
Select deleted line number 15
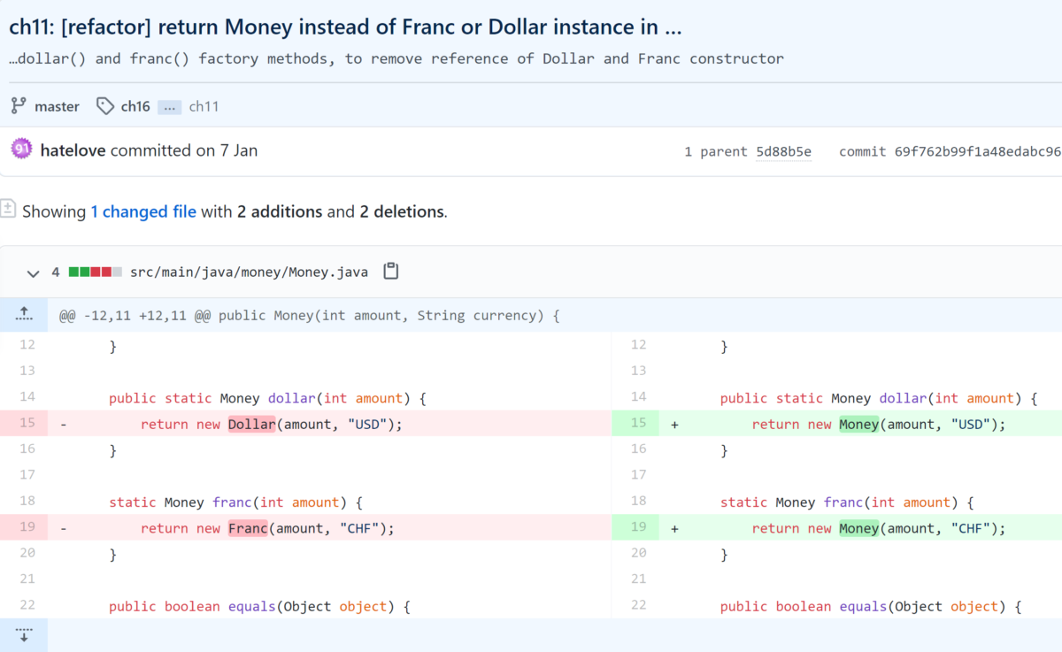click(27, 424)
